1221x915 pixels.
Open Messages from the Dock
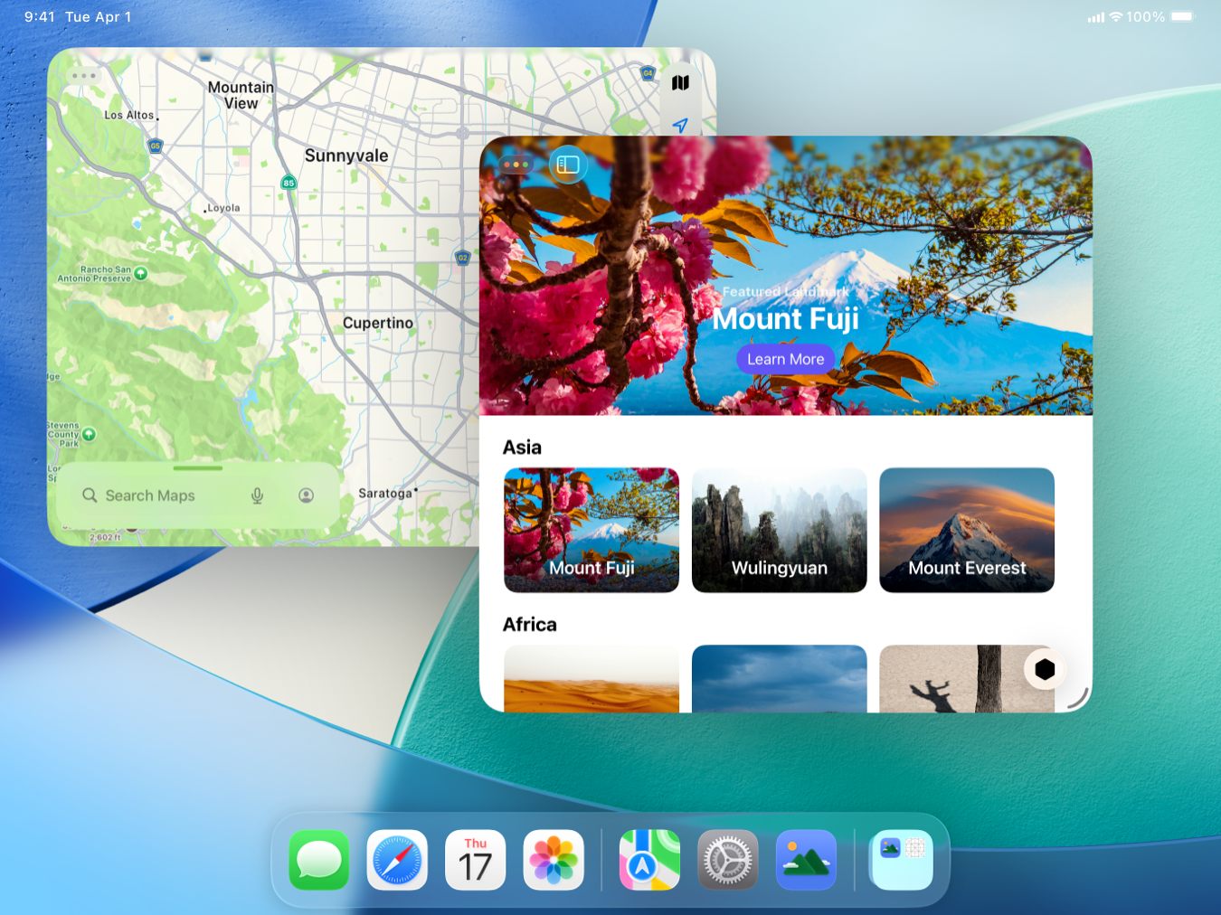click(318, 860)
